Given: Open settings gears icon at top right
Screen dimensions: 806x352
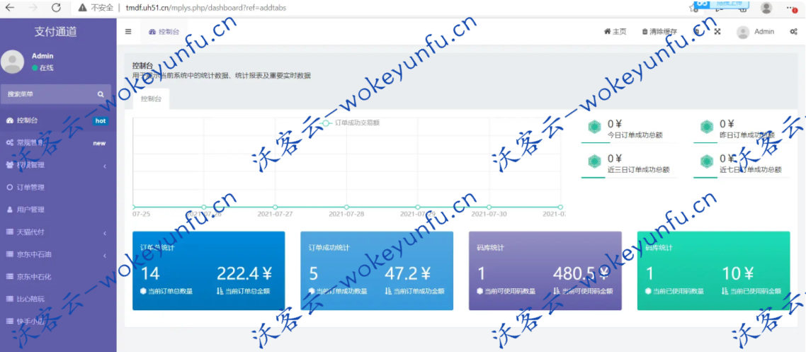Looking at the screenshot, I should tap(793, 31).
